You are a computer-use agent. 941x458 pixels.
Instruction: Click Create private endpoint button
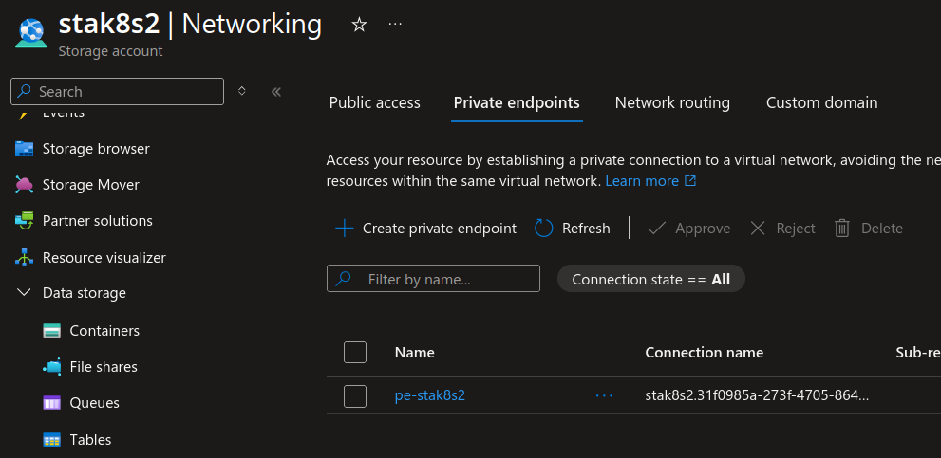pyautogui.click(x=425, y=229)
